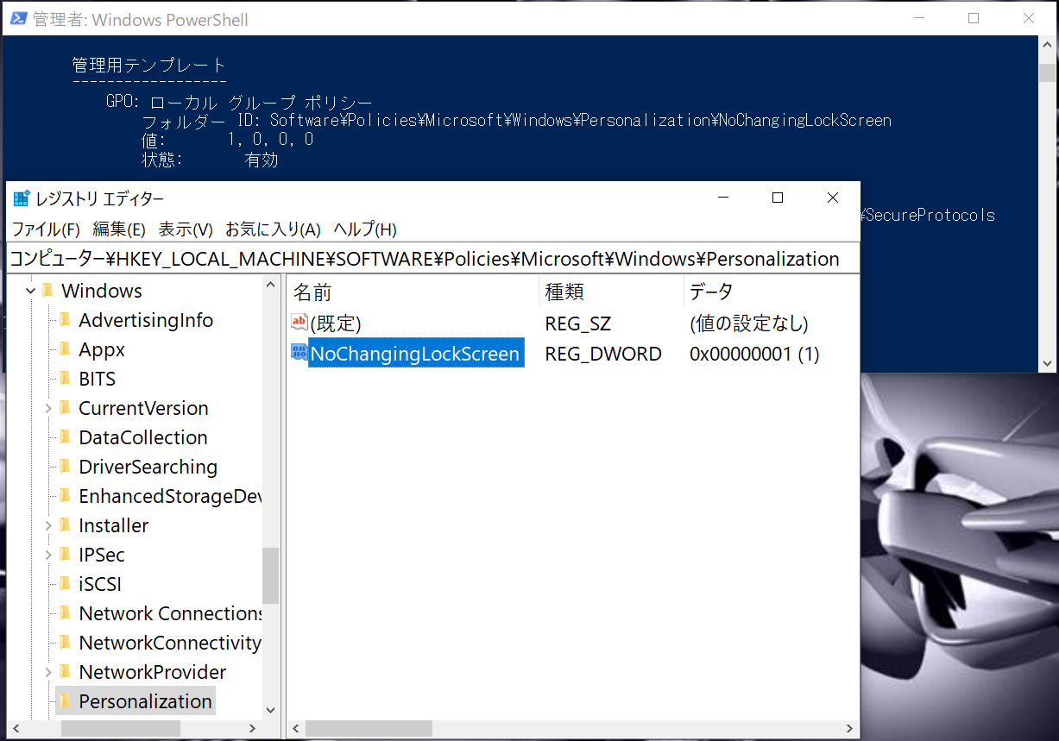Open the Help (ヘルプ) menu
Viewport: 1059px width, 741px height.
tap(365, 229)
